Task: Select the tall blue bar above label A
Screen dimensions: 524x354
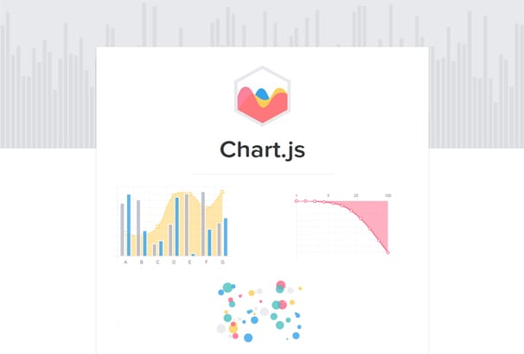Action: pyautogui.click(x=129, y=225)
